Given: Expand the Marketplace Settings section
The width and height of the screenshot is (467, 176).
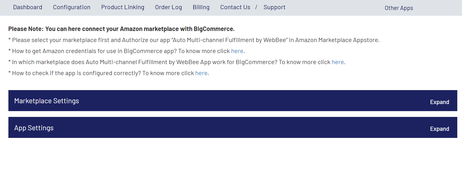Looking at the screenshot, I should click(439, 102).
